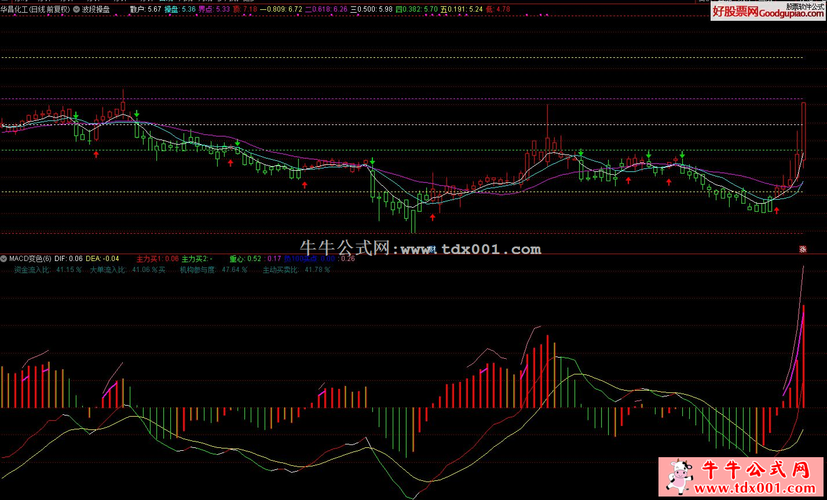
Task: Click the 二0.618: 6.26 level label
Action: point(327,9)
